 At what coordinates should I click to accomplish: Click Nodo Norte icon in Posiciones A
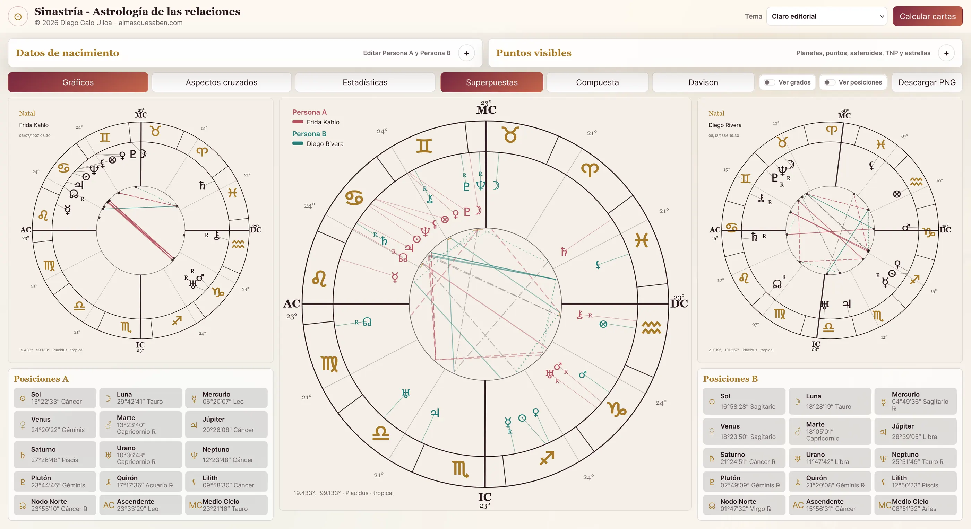(23, 506)
